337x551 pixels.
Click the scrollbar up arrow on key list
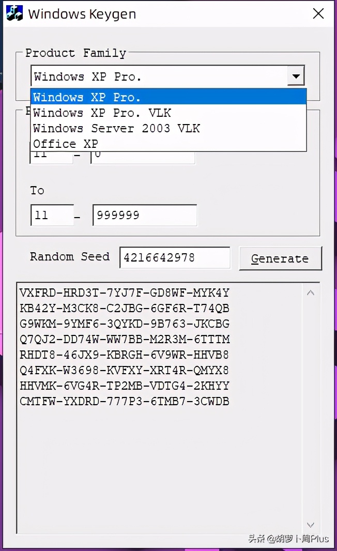point(311,292)
